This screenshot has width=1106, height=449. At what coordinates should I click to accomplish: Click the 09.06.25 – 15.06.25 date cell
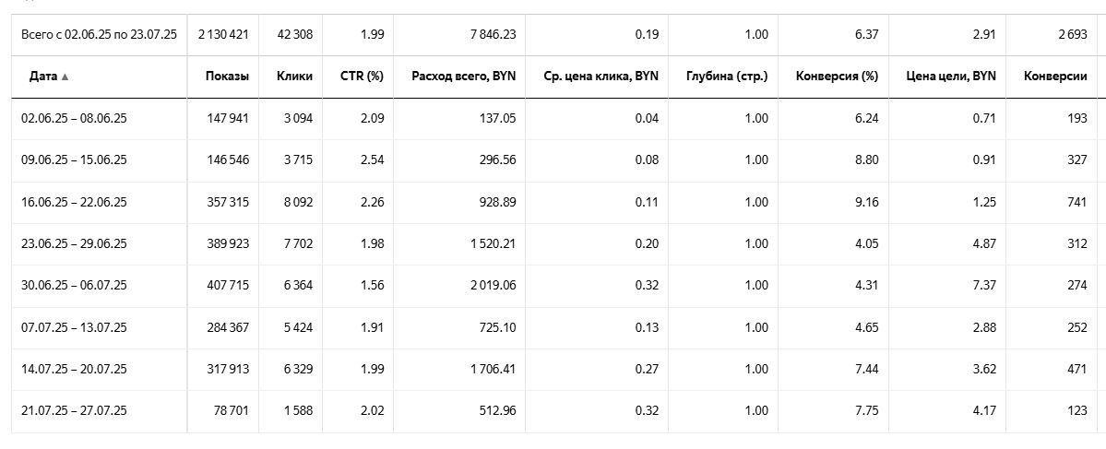point(73,160)
